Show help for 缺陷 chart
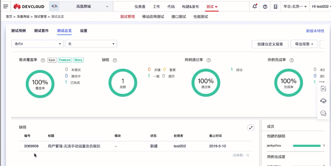This screenshot has width=331, height=166. [115, 60]
